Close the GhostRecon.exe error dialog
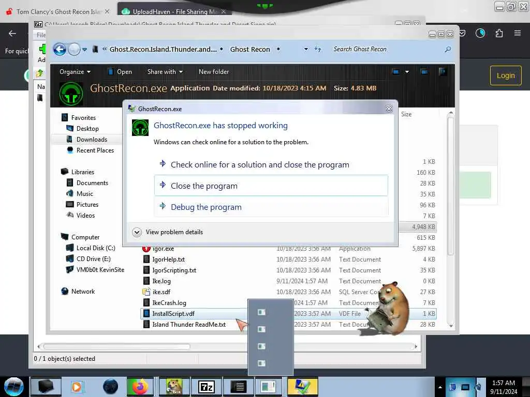This screenshot has height=397, width=530. [389, 109]
